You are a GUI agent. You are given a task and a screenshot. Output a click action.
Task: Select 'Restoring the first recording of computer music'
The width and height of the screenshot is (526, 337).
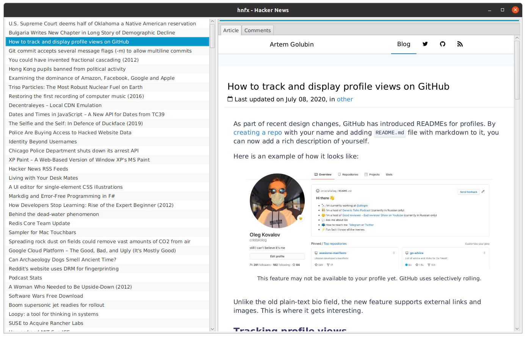(107, 96)
